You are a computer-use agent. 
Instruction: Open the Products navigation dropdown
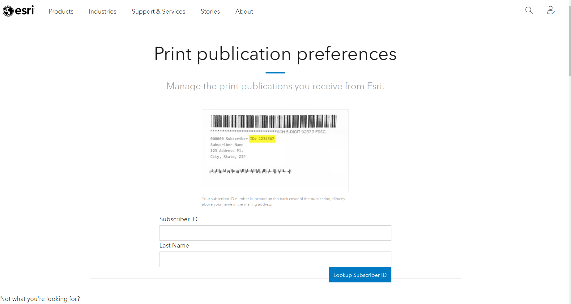click(61, 11)
